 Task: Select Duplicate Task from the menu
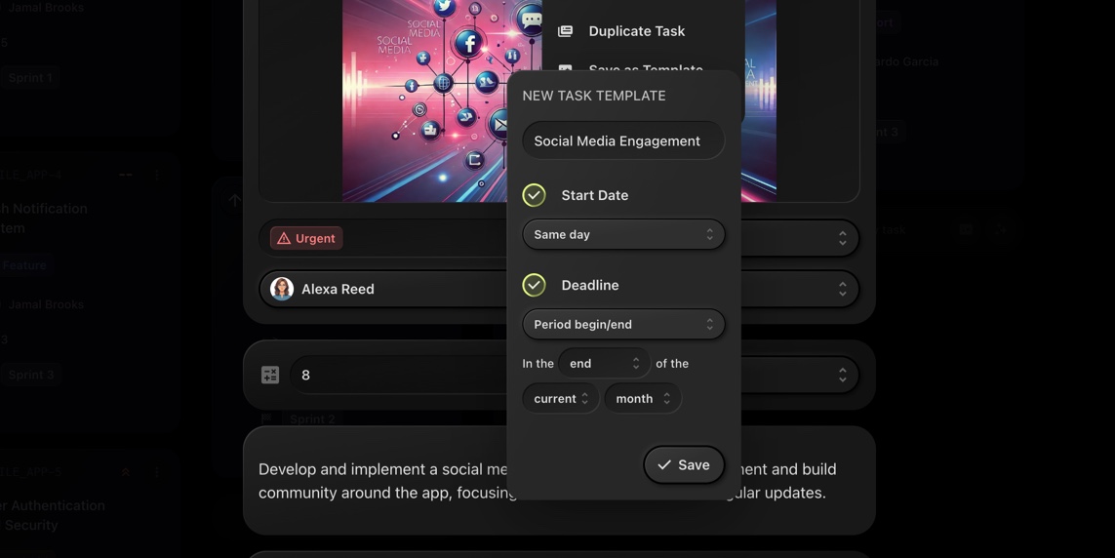(636, 31)
